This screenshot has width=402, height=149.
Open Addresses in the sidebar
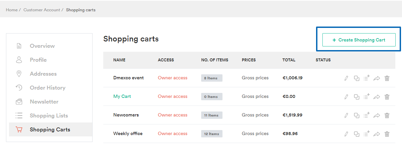click(43, 74)
